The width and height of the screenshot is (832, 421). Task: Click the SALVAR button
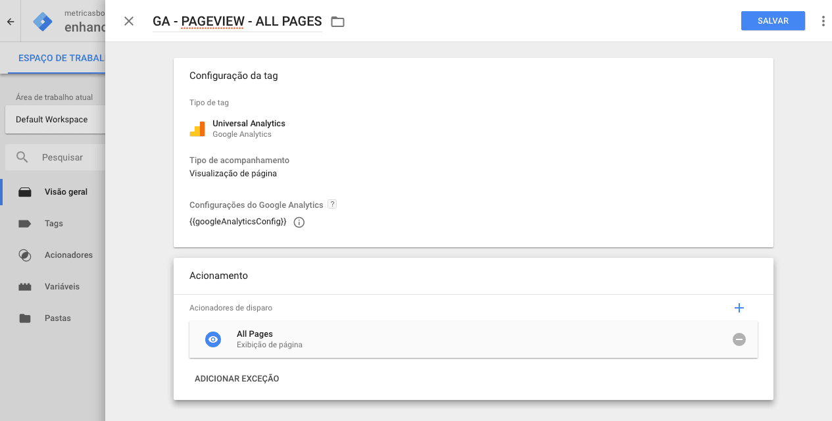(x=773, y=20)
